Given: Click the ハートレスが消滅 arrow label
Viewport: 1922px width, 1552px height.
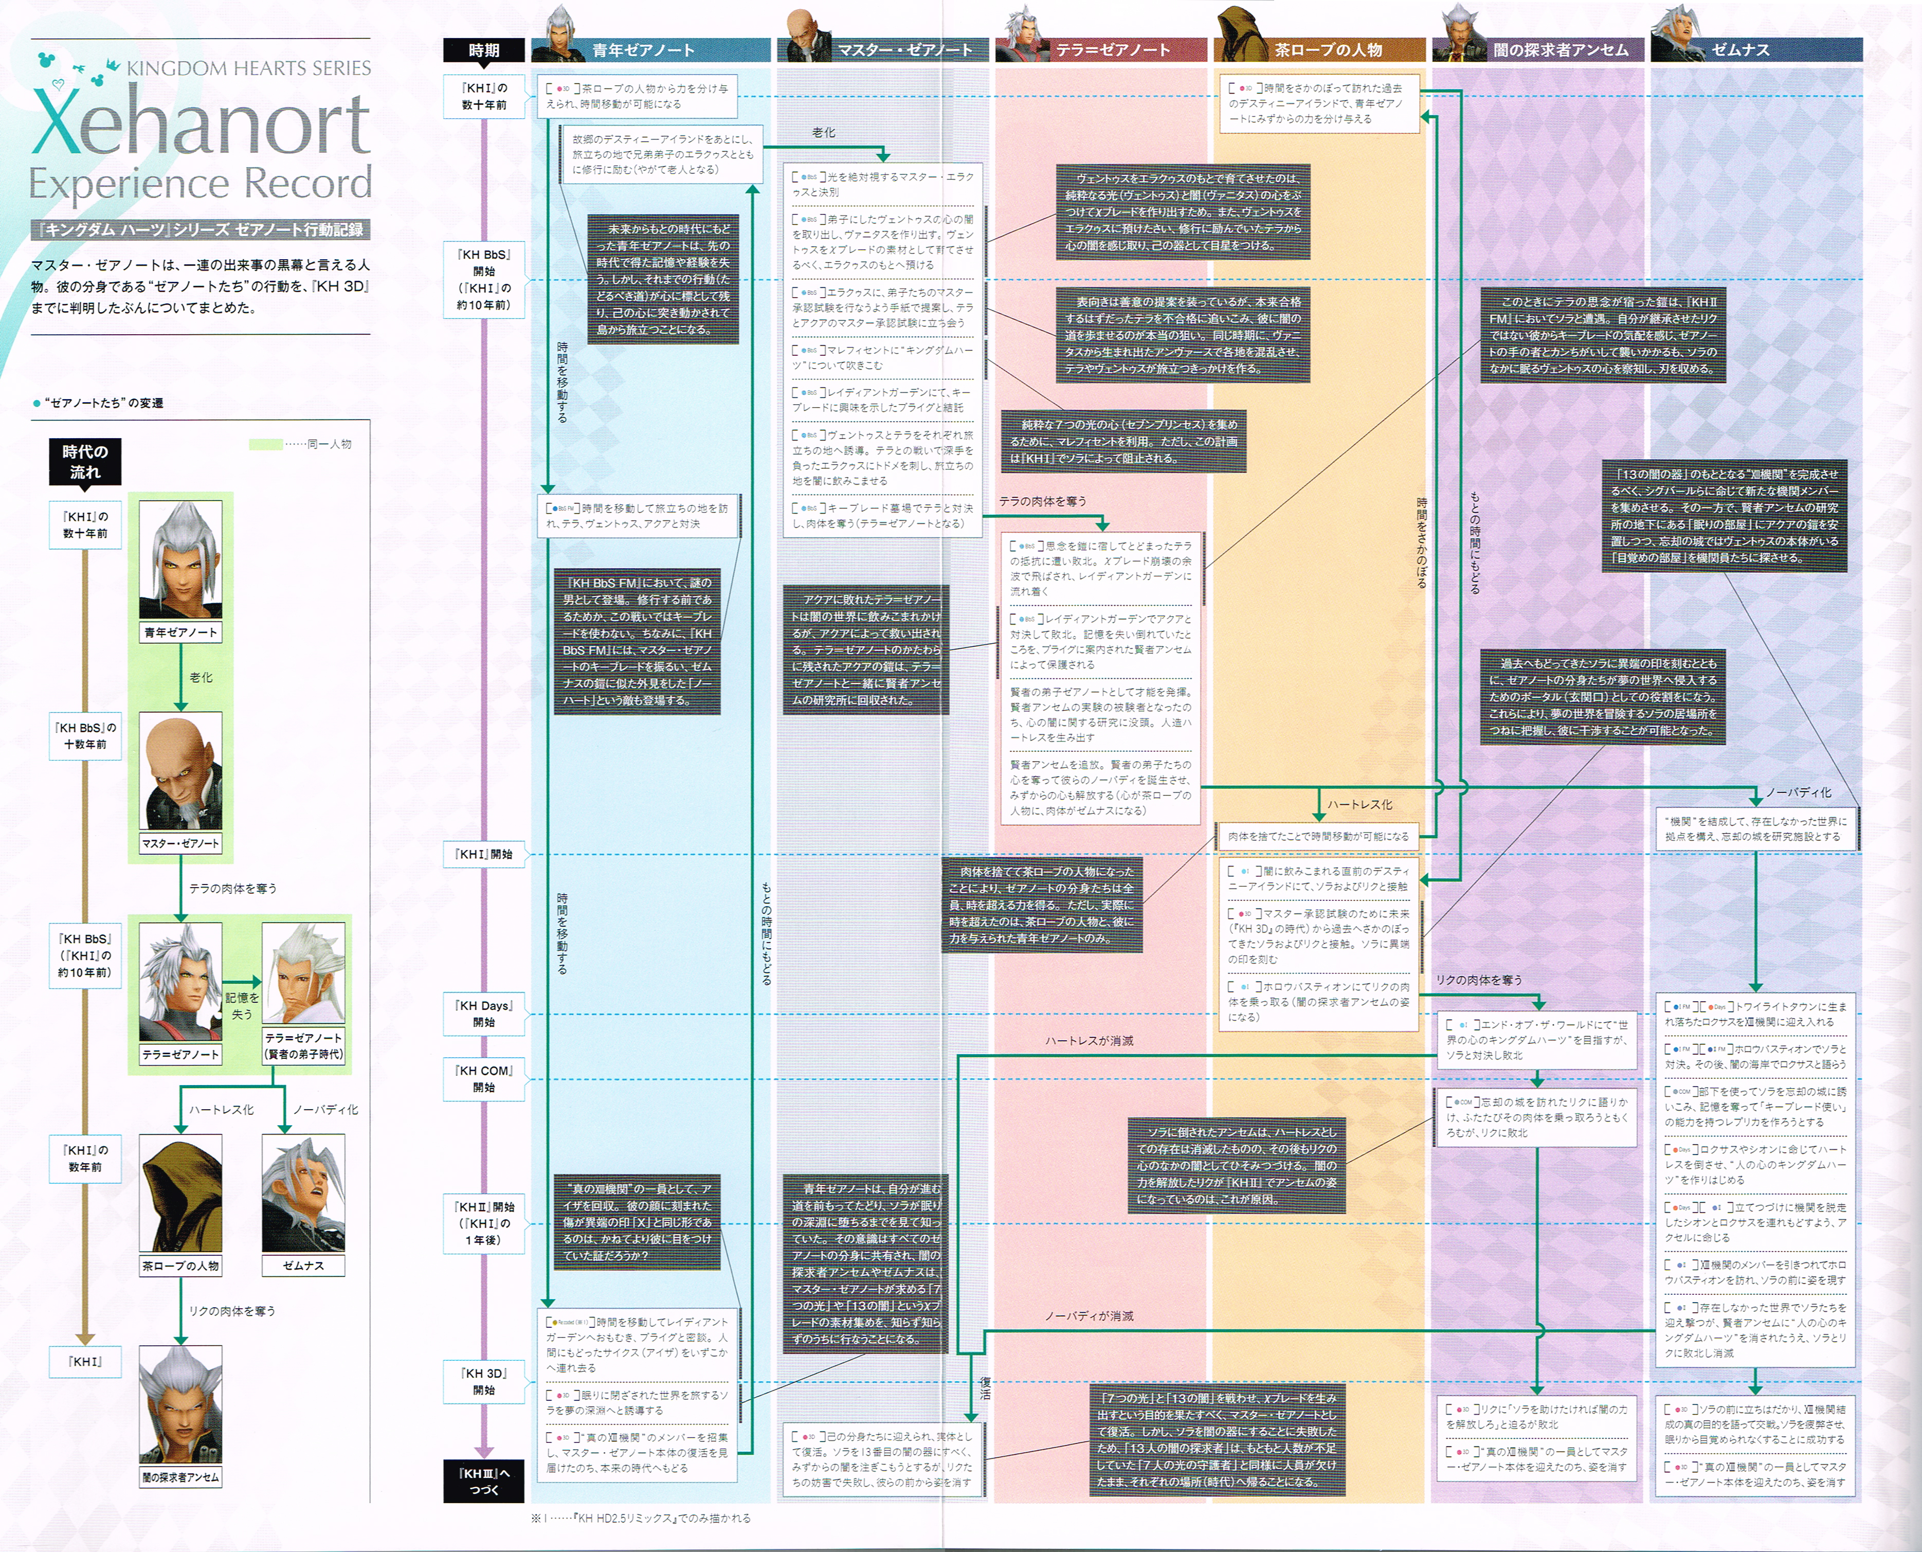Looking at the screenshot, I should tap(1090, 1041).
